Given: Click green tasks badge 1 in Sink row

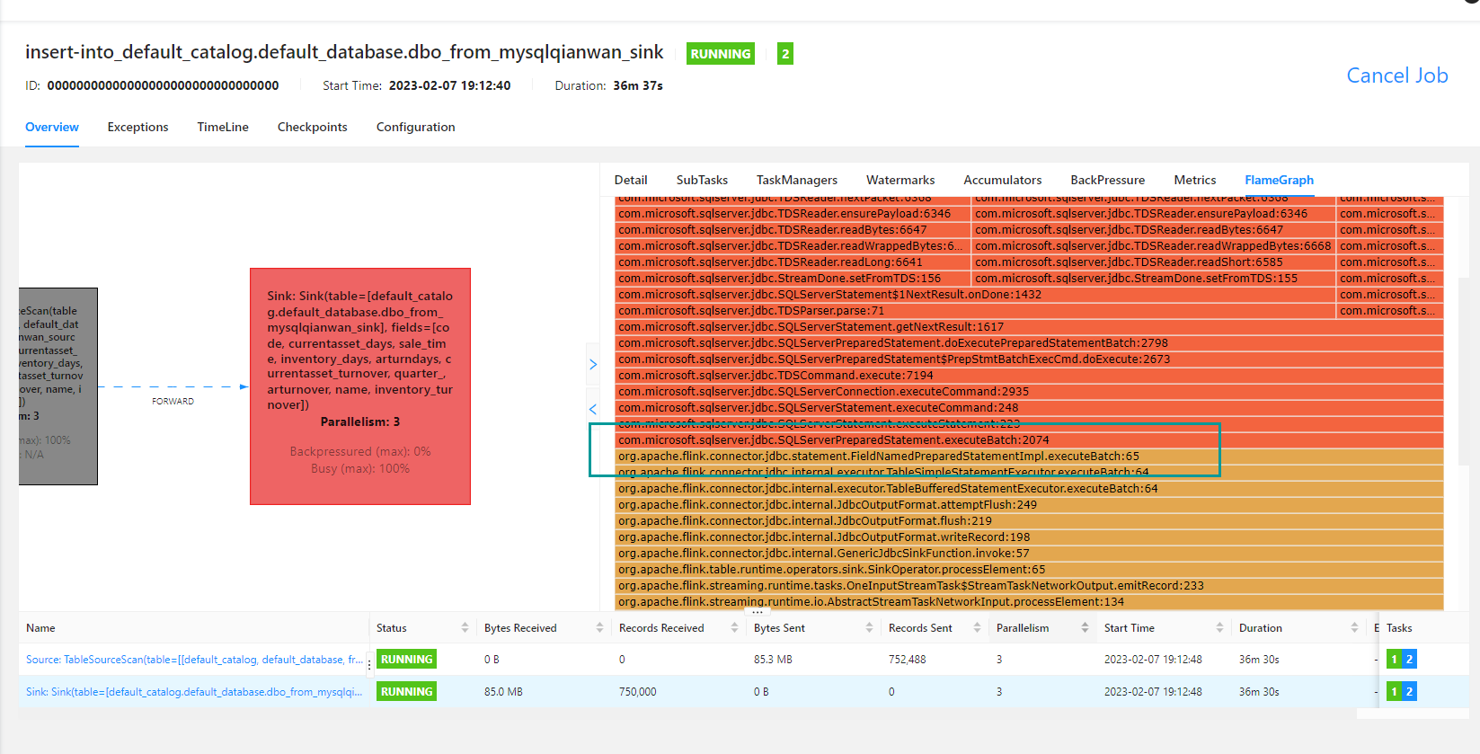Looking at the screenshot, I should coord(1394,692).
